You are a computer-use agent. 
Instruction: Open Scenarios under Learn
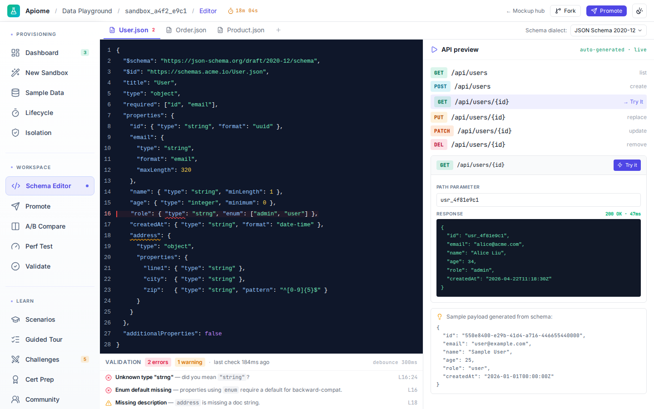click(50, 319)
